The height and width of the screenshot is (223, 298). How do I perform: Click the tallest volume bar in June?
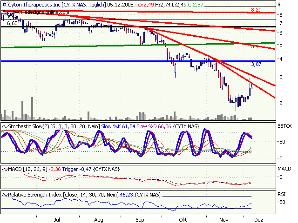pos(32,109)
